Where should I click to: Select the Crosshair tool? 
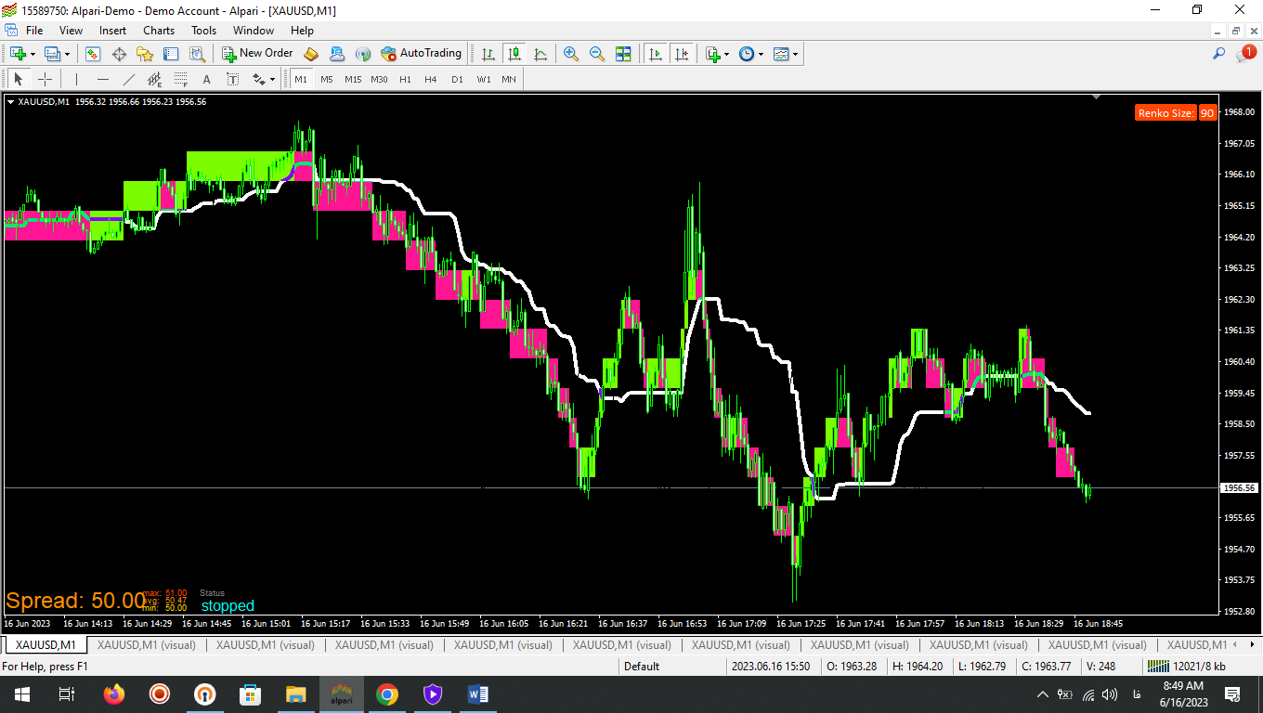click(45, 79)
